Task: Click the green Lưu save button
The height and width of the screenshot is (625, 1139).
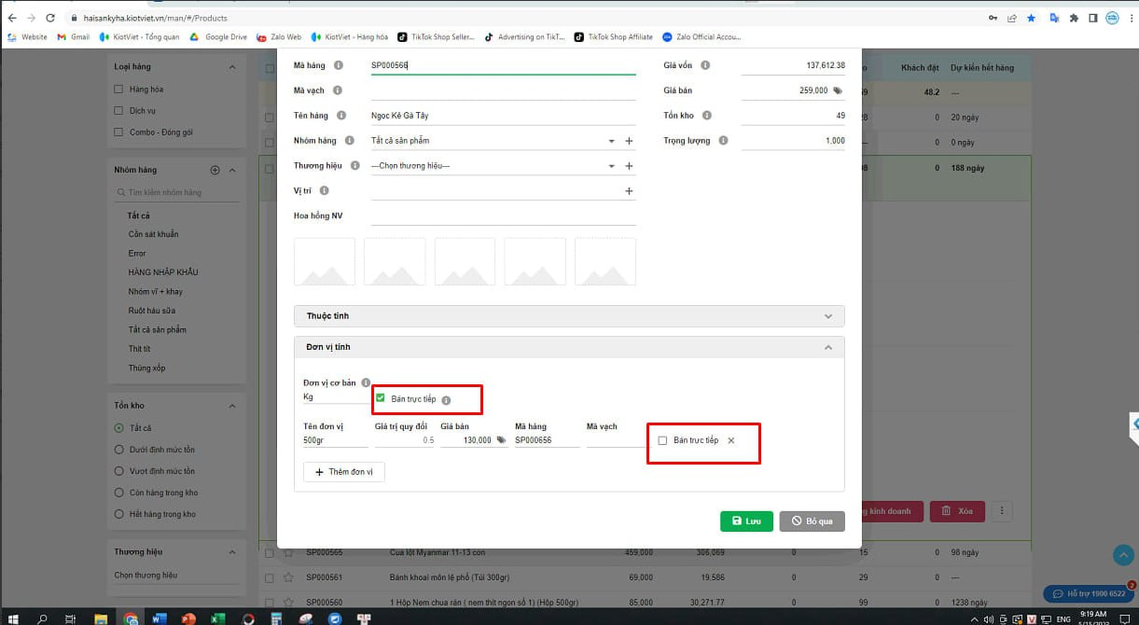Action: point(746,521)
